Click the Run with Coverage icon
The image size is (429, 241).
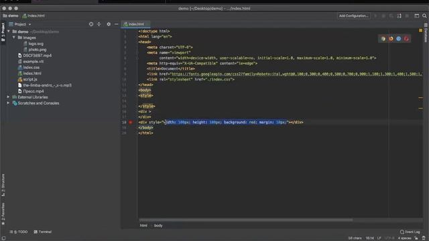[x=391, y=16]
